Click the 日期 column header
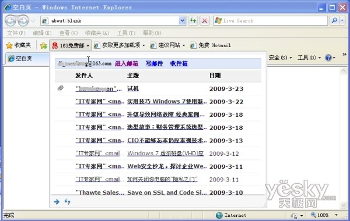This screenshot has width=350, height=221. click(215, 76)
